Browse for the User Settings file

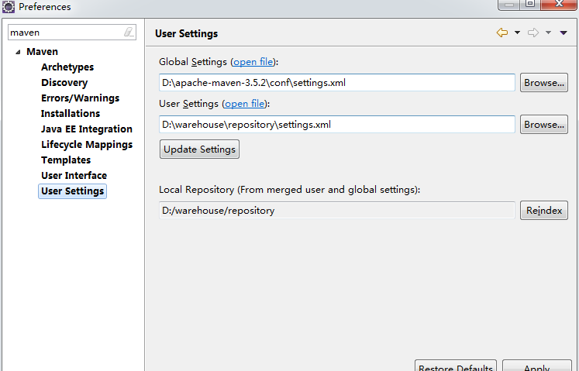click(543, 125)
